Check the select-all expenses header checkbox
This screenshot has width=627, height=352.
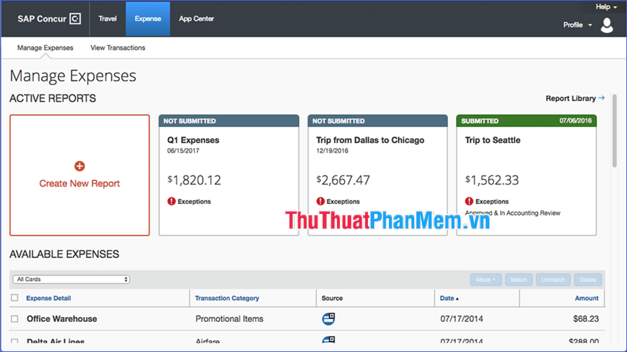(x=15, y=298)
